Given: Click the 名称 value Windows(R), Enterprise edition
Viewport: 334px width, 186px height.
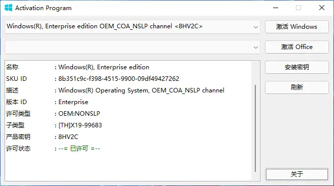Looking at the screenshot, I should pyautogui.click(x=104, y=67).
